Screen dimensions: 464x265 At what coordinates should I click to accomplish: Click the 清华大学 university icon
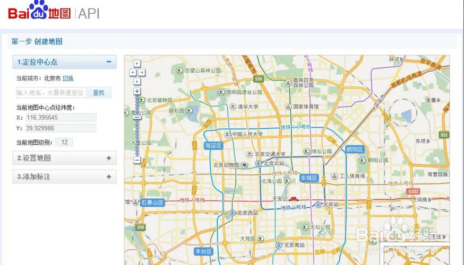233,107
